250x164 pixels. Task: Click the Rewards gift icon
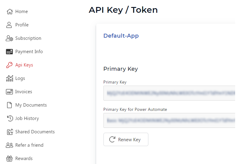(x=9, y=159)
